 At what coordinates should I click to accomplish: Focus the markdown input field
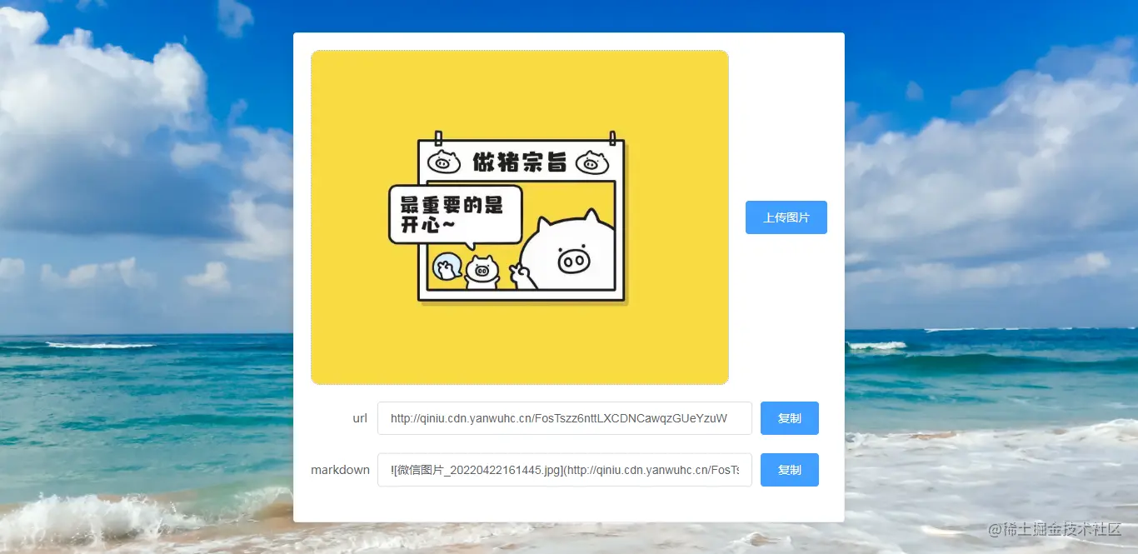click(x=564, y=470)
